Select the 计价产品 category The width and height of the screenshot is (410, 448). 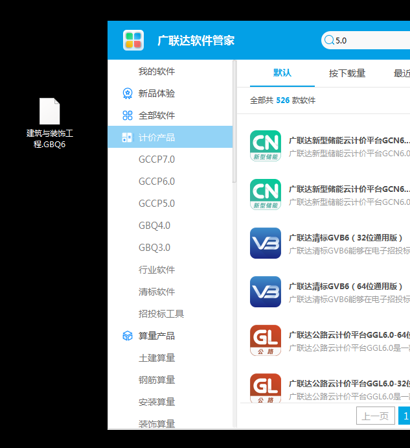click(x=170, y=137)
